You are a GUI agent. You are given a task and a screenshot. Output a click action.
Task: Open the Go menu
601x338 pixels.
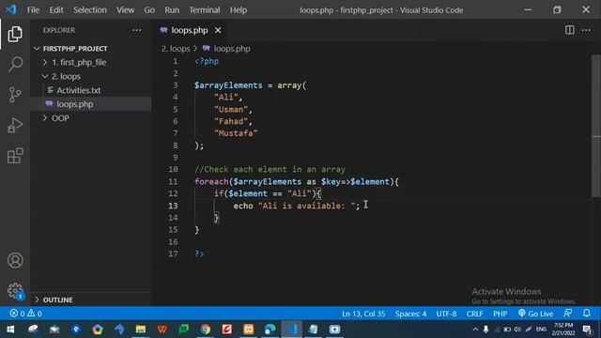coord(149,10)
